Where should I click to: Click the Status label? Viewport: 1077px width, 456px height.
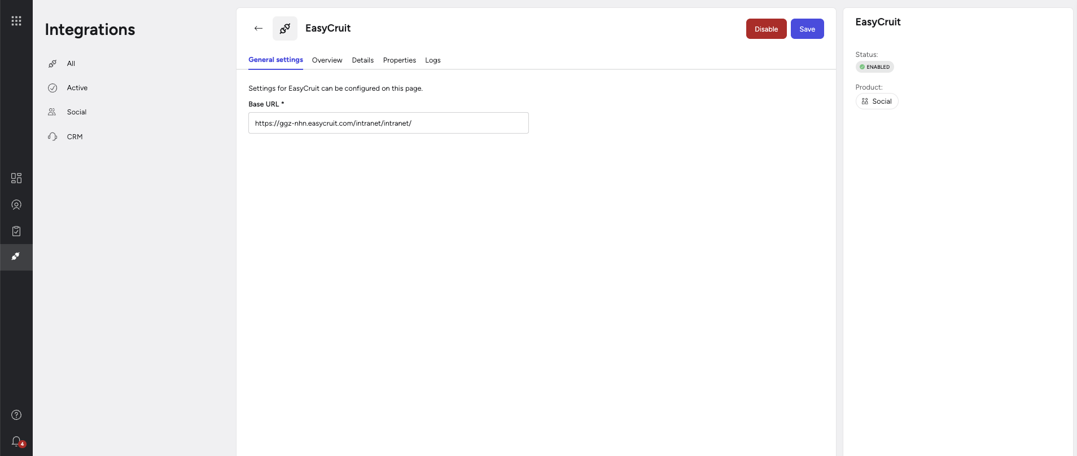pyautogui.click(x=866, y=55)
